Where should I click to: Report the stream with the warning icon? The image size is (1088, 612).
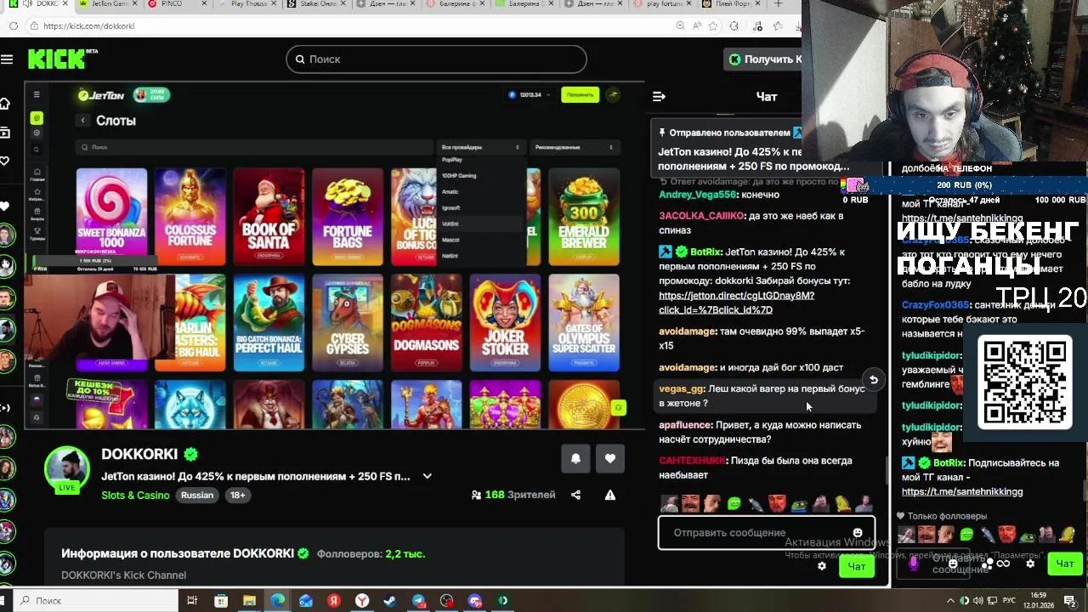coord(610,495)
